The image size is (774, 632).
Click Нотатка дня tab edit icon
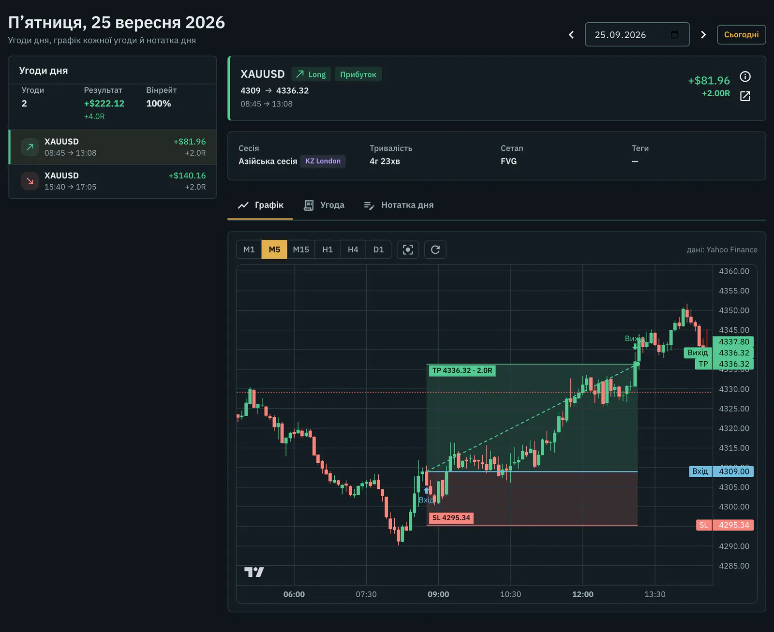(369, 206)
